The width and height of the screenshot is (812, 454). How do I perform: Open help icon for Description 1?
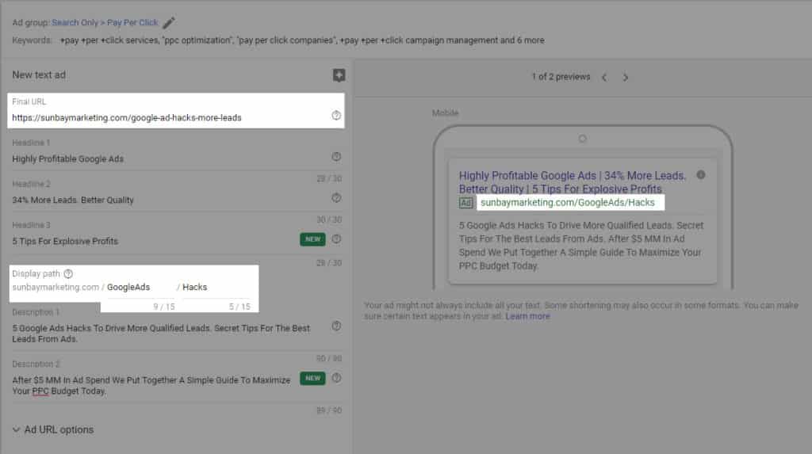point(336,326)
